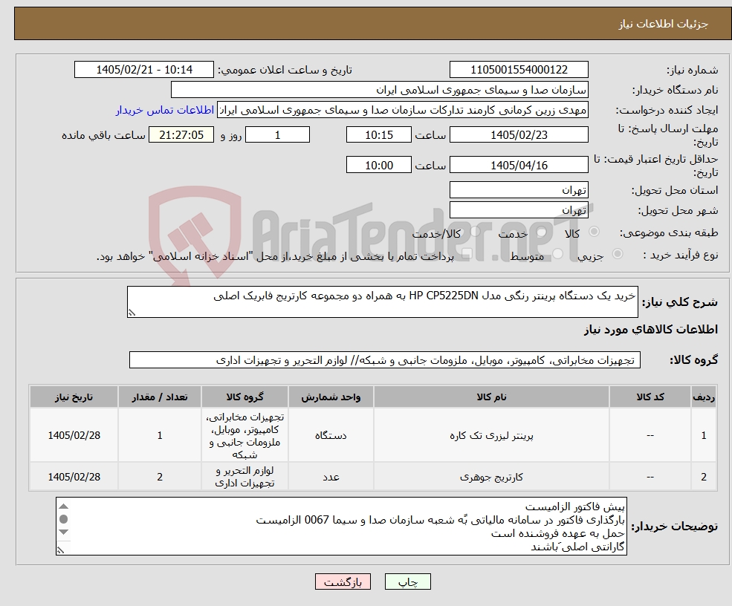Click the need date in printer row
Viewport: 732px width, 606px height.
[x=74, y=435]
